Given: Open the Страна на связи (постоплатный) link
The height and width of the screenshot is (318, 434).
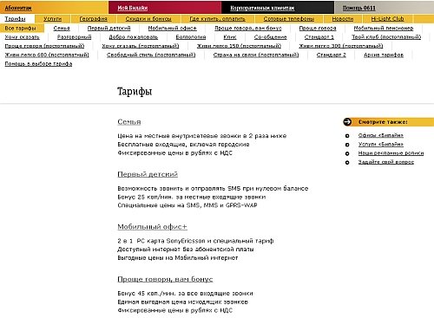Looking at the screenshot, I should coord(256,55).
